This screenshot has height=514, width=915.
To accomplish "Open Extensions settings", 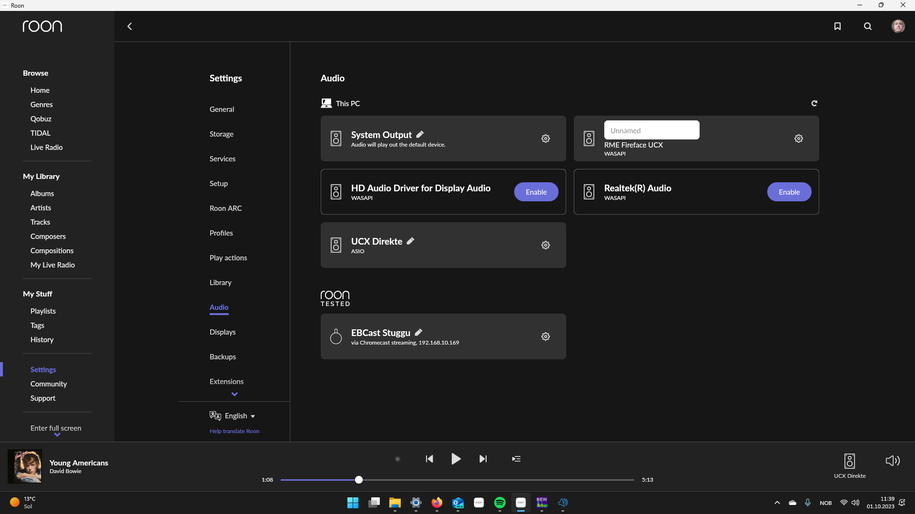I will pos(226,382).
